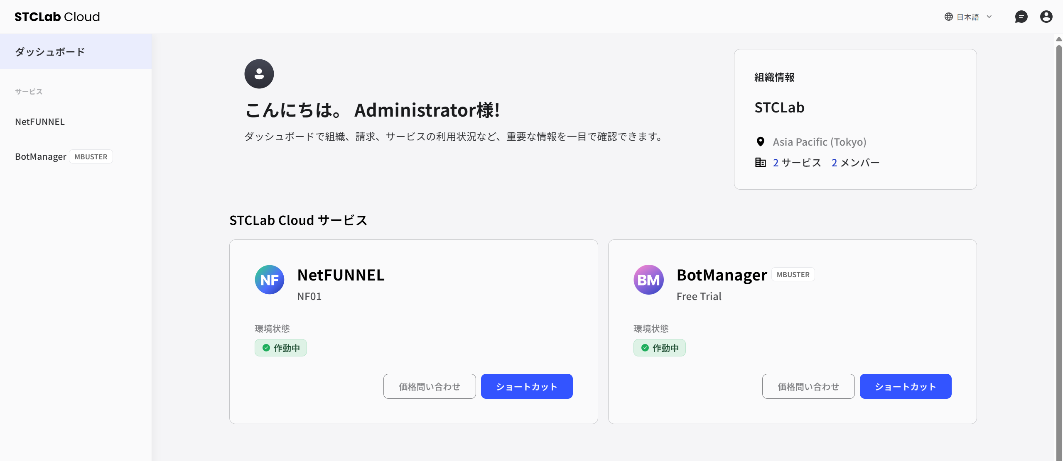Open the account profile icon top right
Viewport: 1063px width, 461px height.
pos(1046,17)
